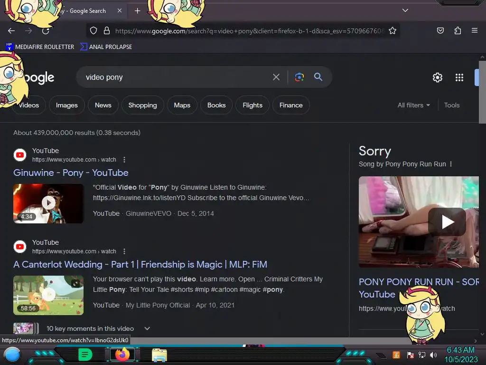The image size is (486, 365).
Task: Open more options beside Canterlot Wedding result
Action: coord(124,251)
